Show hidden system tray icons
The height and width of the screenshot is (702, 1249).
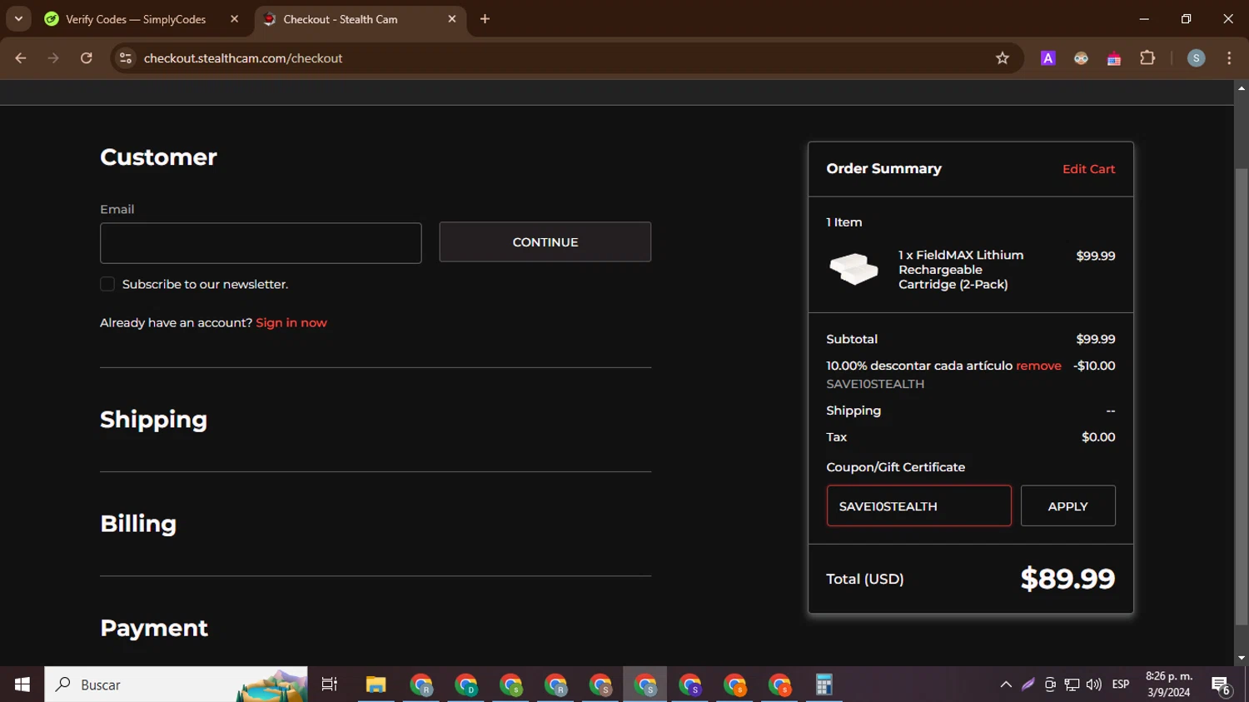pos(1006,685)
